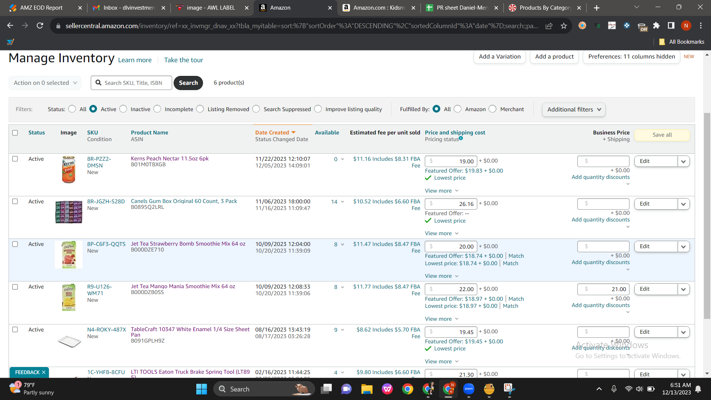
Task: Select the Inactive status filter
Action: [123, 109]
